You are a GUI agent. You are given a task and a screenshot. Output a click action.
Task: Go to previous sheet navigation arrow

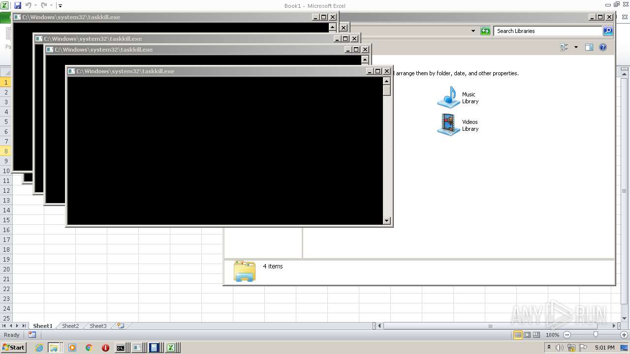(11, 326)
